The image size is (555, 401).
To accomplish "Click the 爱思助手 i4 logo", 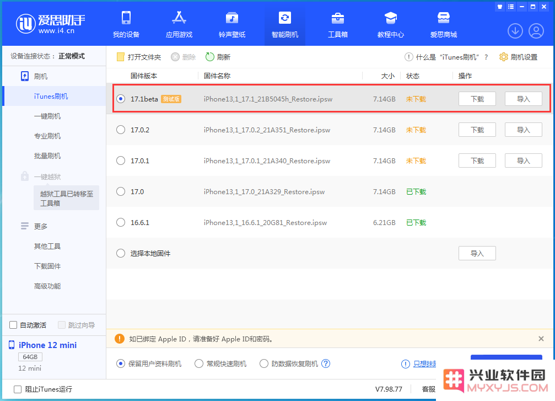I will click(50, 24).
